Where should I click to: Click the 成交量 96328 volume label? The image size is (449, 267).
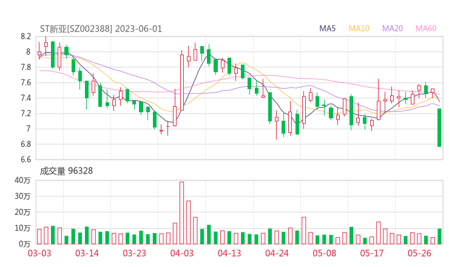coord(66,171)
